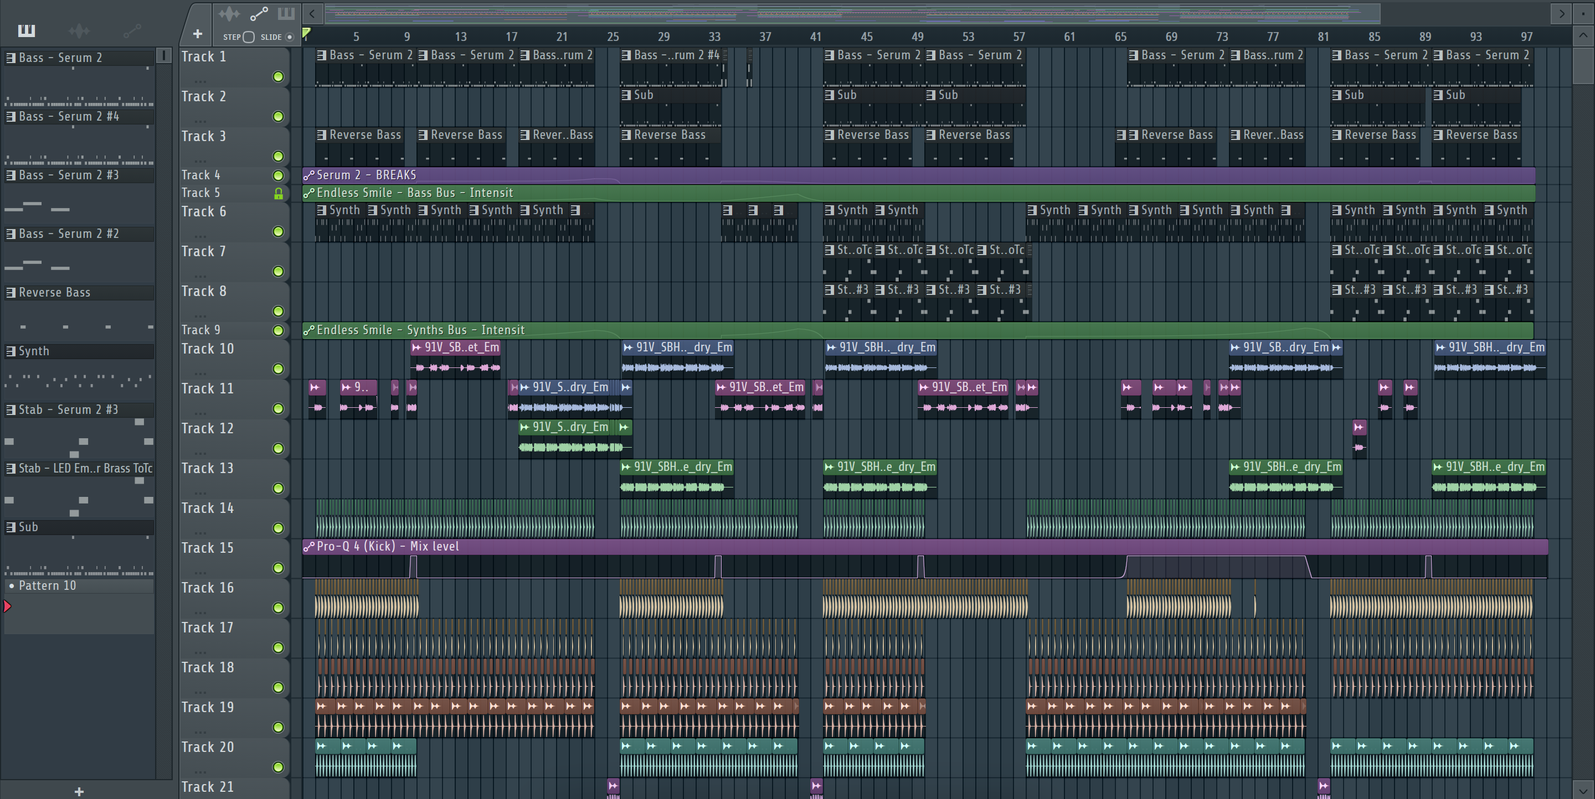The height and width of the screenshot is (799, 1595).
Task: Select first 91V_SB..et_Em clip on Track 10
Action: tap(455, 358)
